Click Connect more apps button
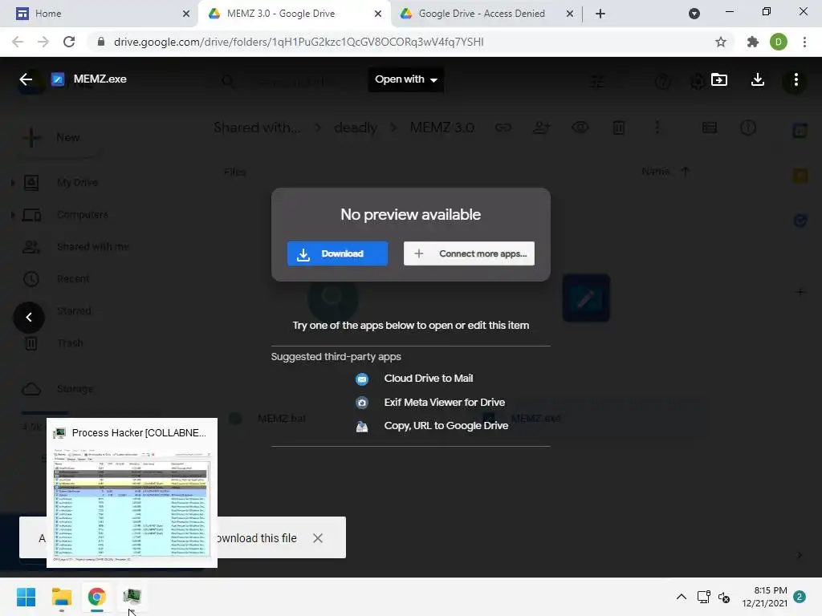 click(x=469, y=253)
